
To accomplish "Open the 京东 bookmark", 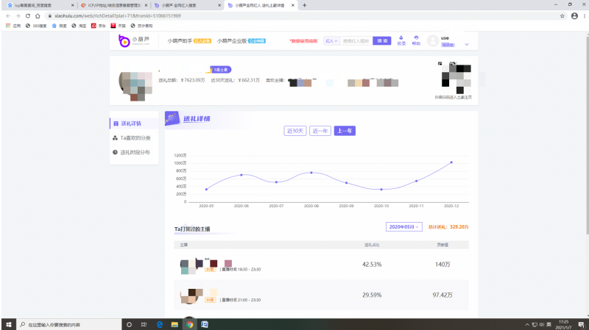I will point(99,26).
